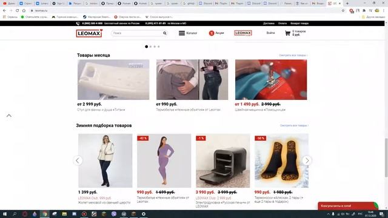Click the phone icon in black top bar
The image size is (388, 218).
click(78, 24)
